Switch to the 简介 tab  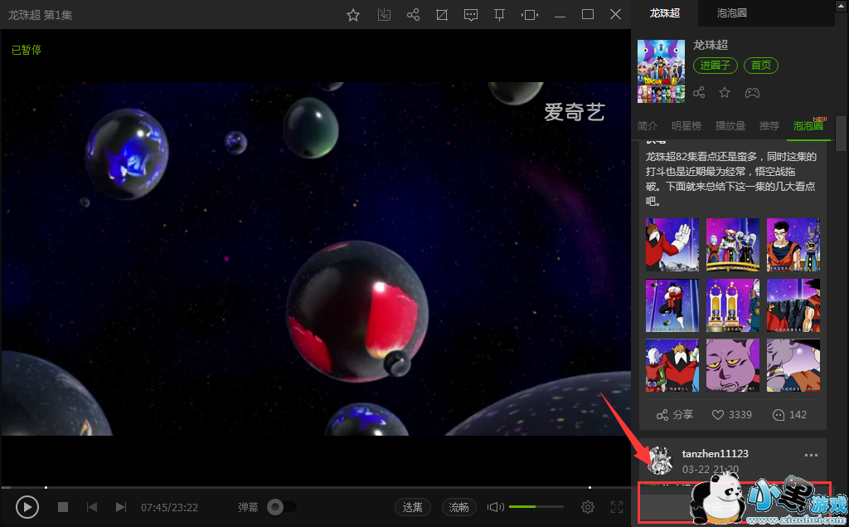click(x=648, y=126)
